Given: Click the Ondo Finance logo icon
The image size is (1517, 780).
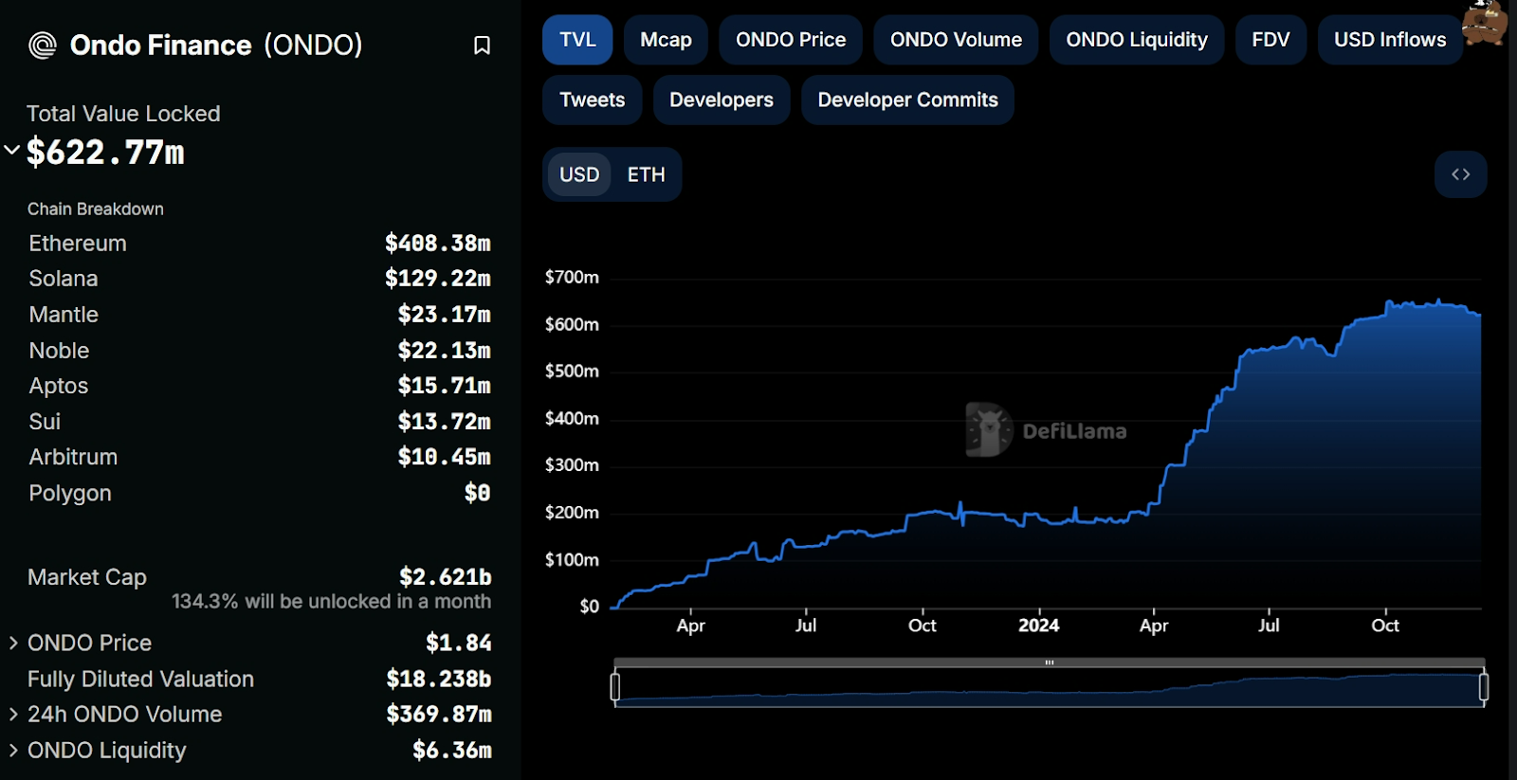Looking at the screenshot, I should click(43, 45).
